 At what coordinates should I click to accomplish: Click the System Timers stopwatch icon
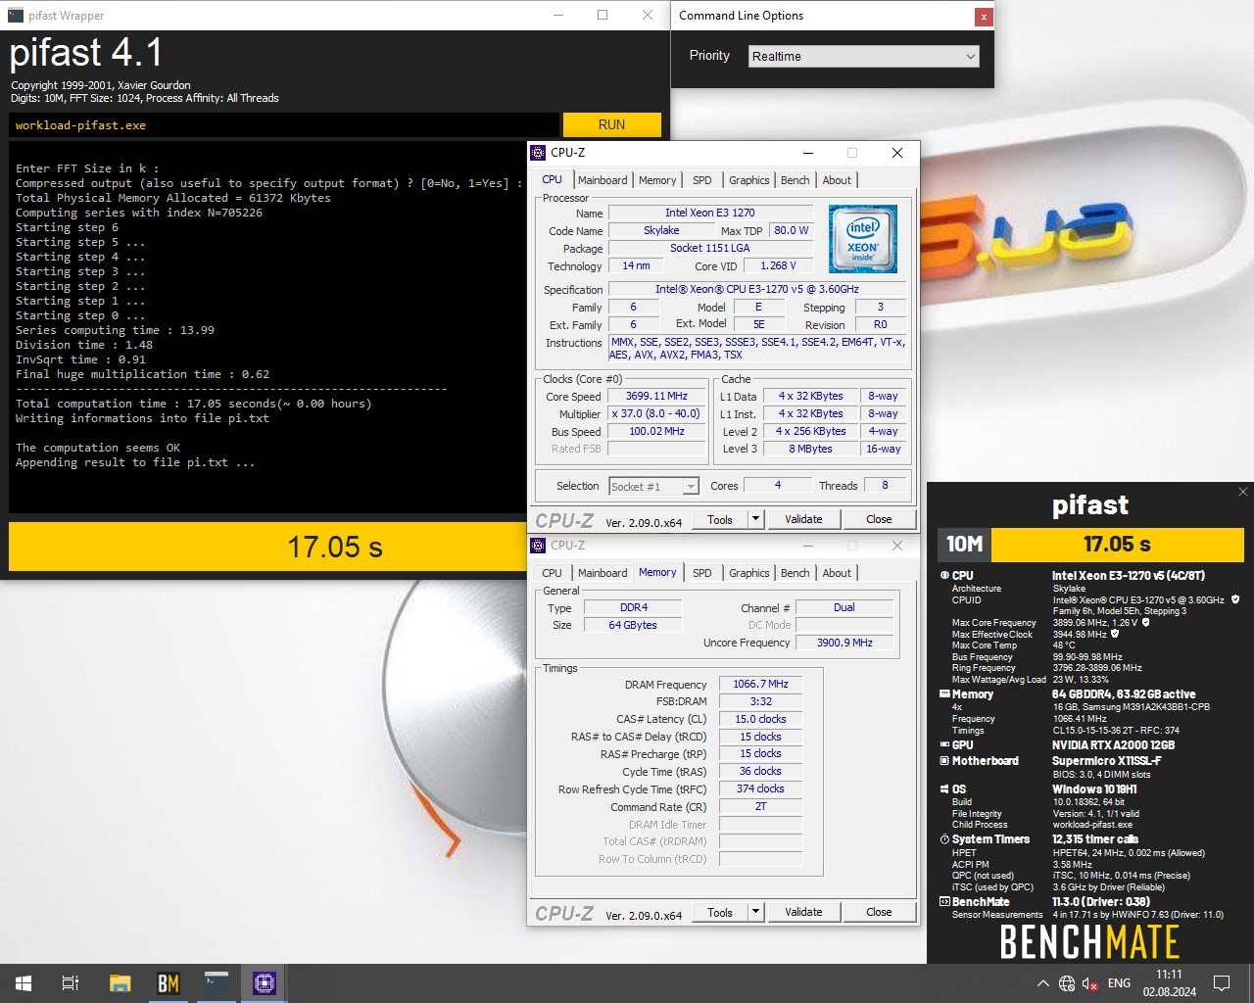944,839
